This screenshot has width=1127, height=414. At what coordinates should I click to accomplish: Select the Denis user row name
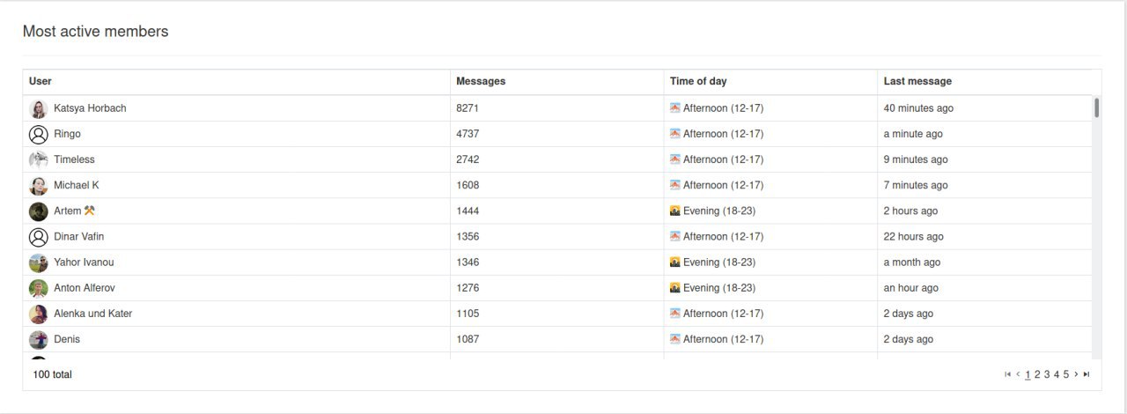(x=67, y=339)
